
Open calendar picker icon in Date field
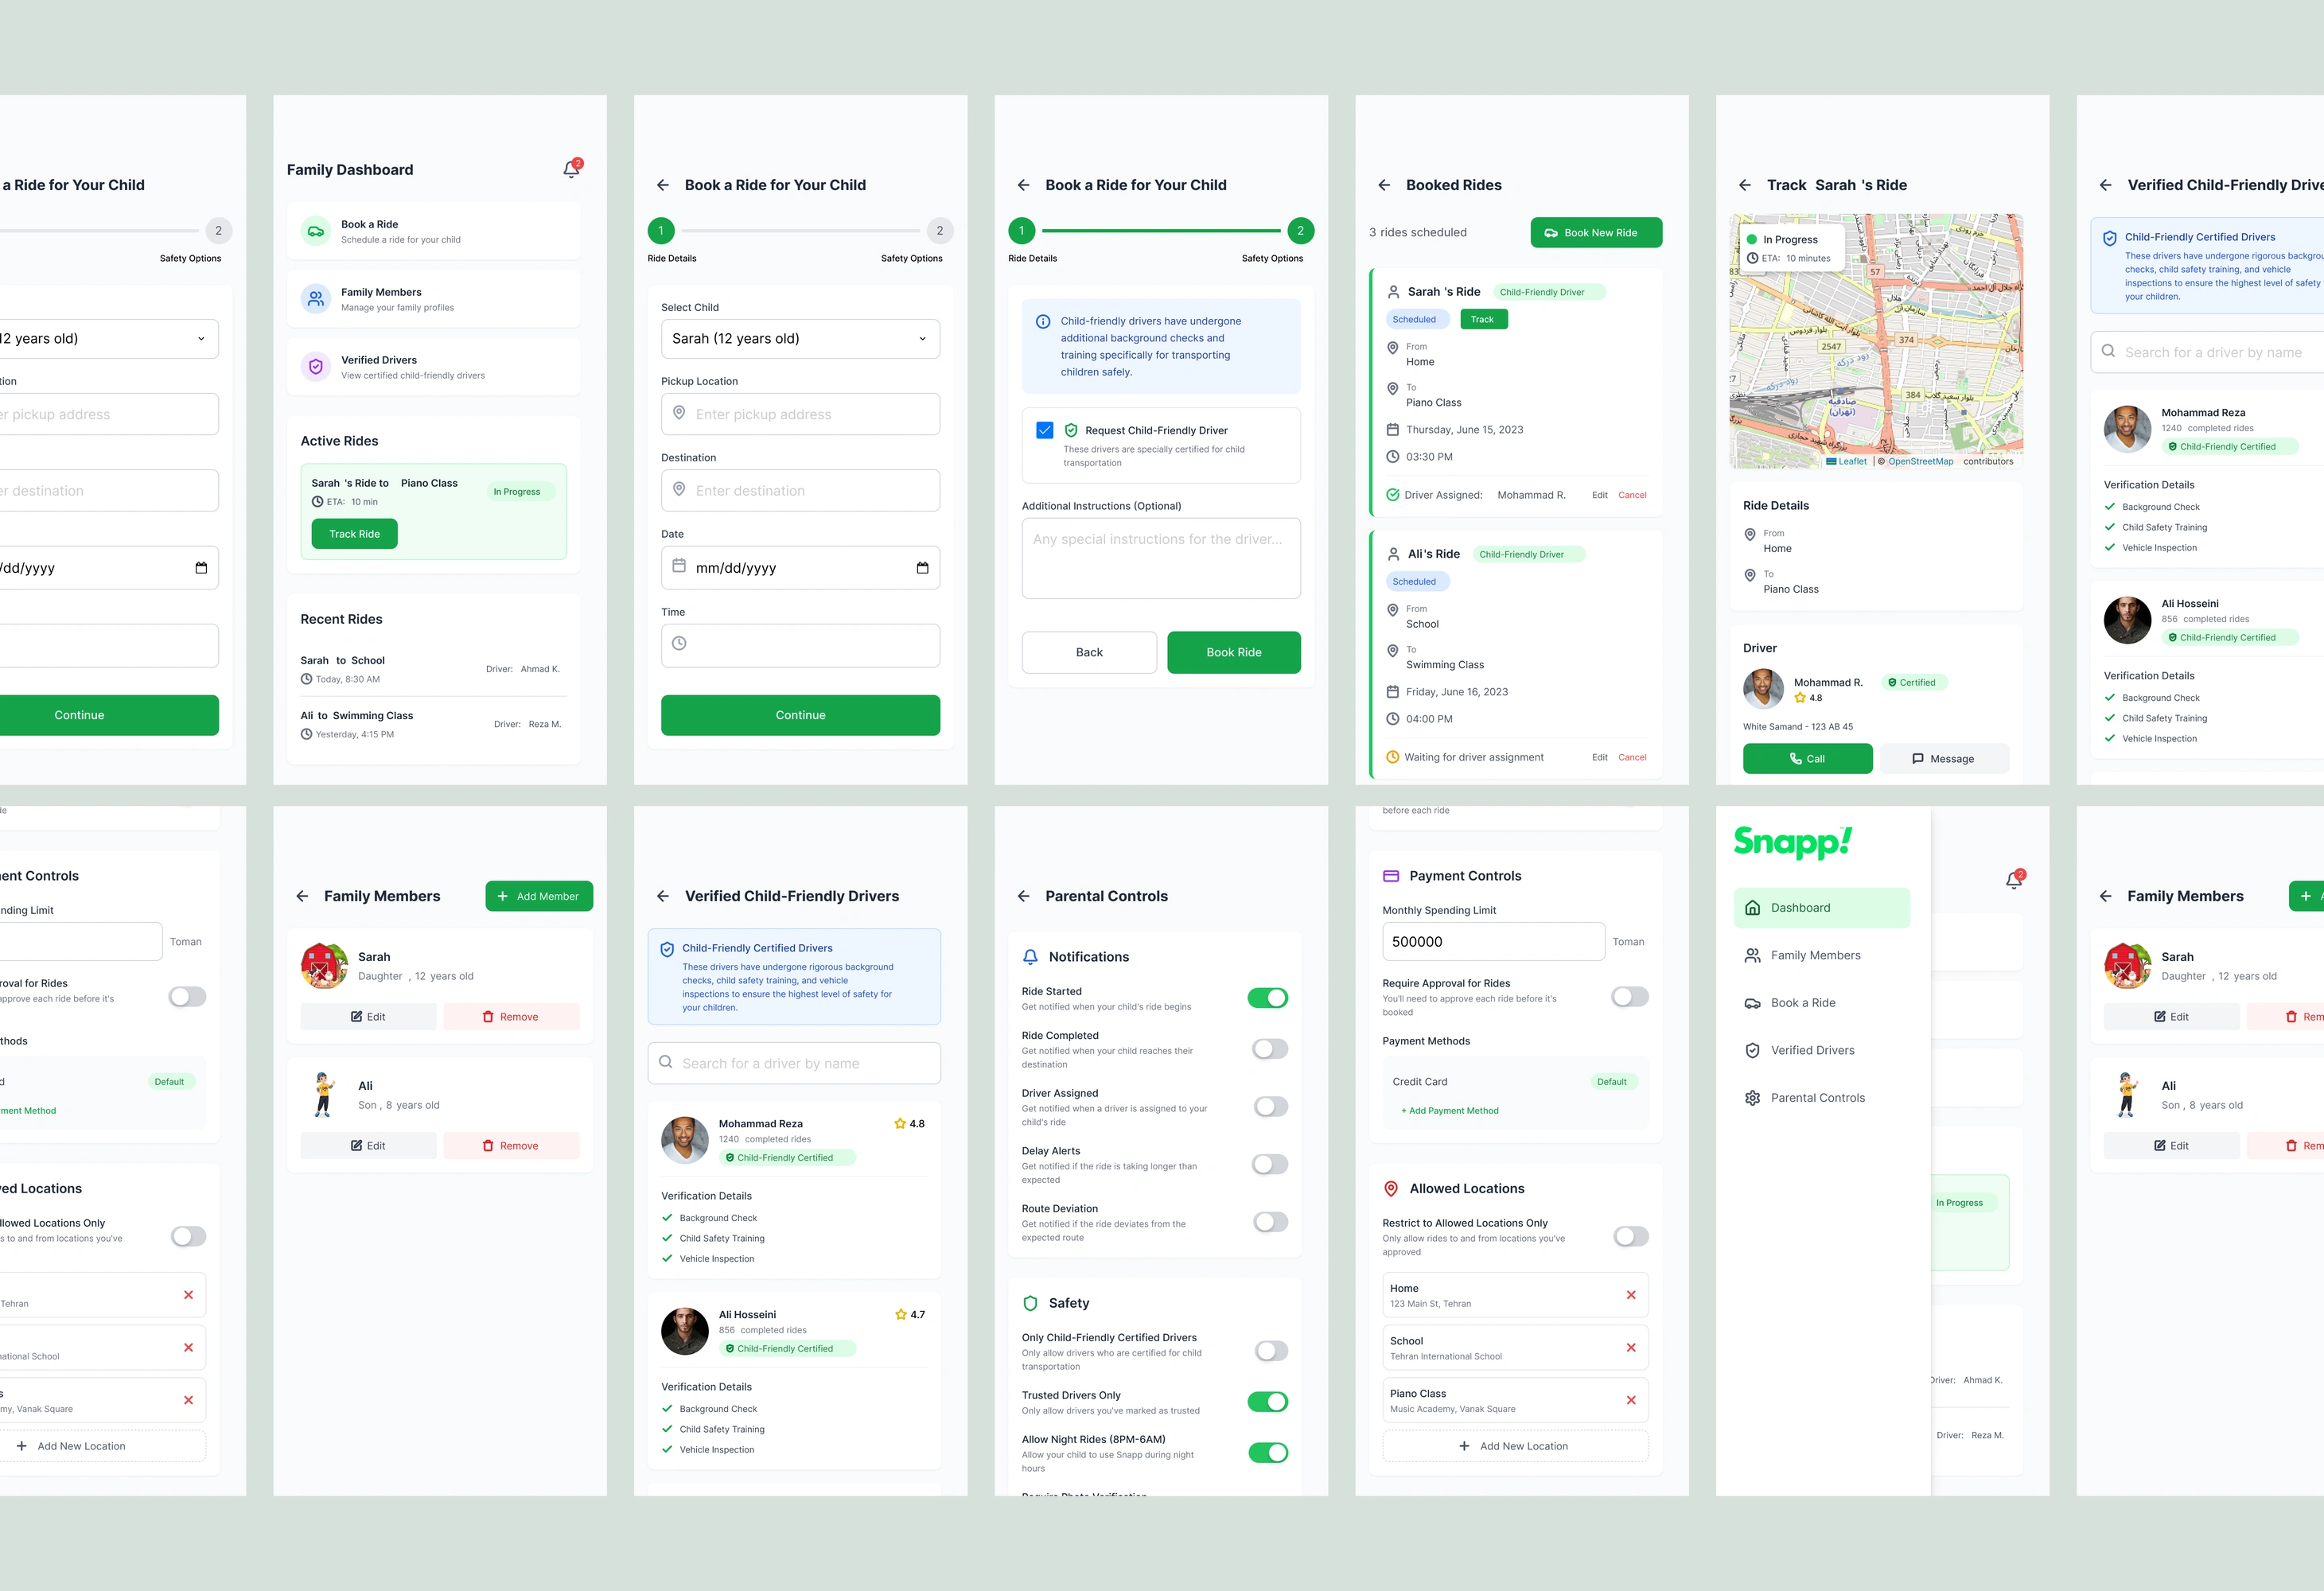pos(922,568)
